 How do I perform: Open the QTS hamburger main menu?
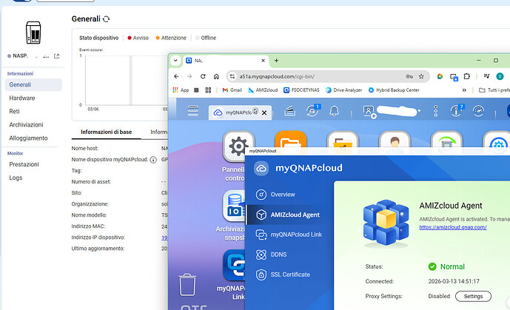193,112
